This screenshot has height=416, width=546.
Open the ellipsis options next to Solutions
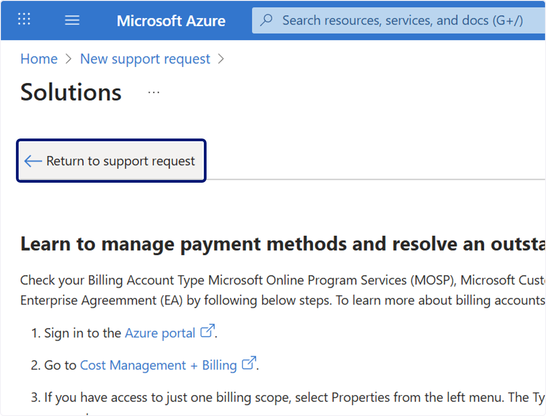[154, 92]
